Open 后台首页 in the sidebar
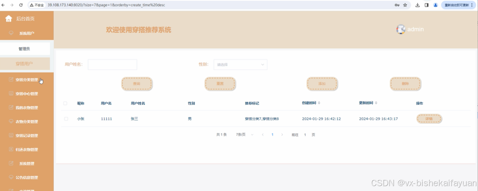The image size is (478, 191). [x=27, y=18]
